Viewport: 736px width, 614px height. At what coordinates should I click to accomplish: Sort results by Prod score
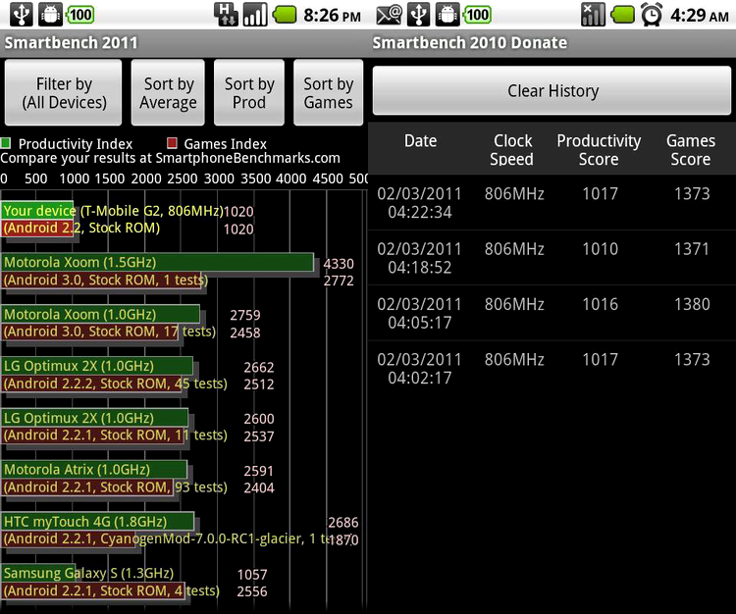tap(249, 92)
